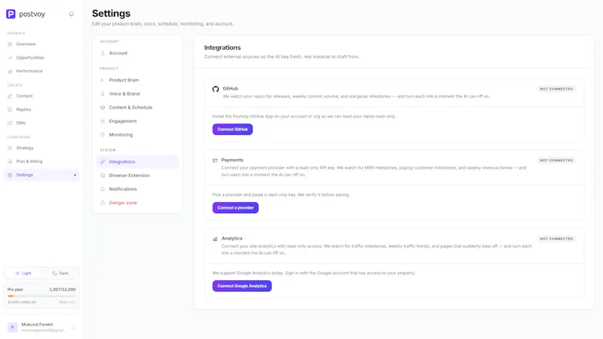Go to Opportunities page
The image size is (603, 339).
41,58
